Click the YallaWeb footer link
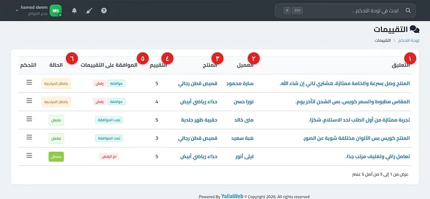This screenshot has width=430, height=199. 232,196
